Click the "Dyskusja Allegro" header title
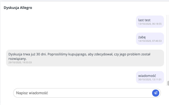This screenshot has height=105, width=169. (x=18, y=8)
